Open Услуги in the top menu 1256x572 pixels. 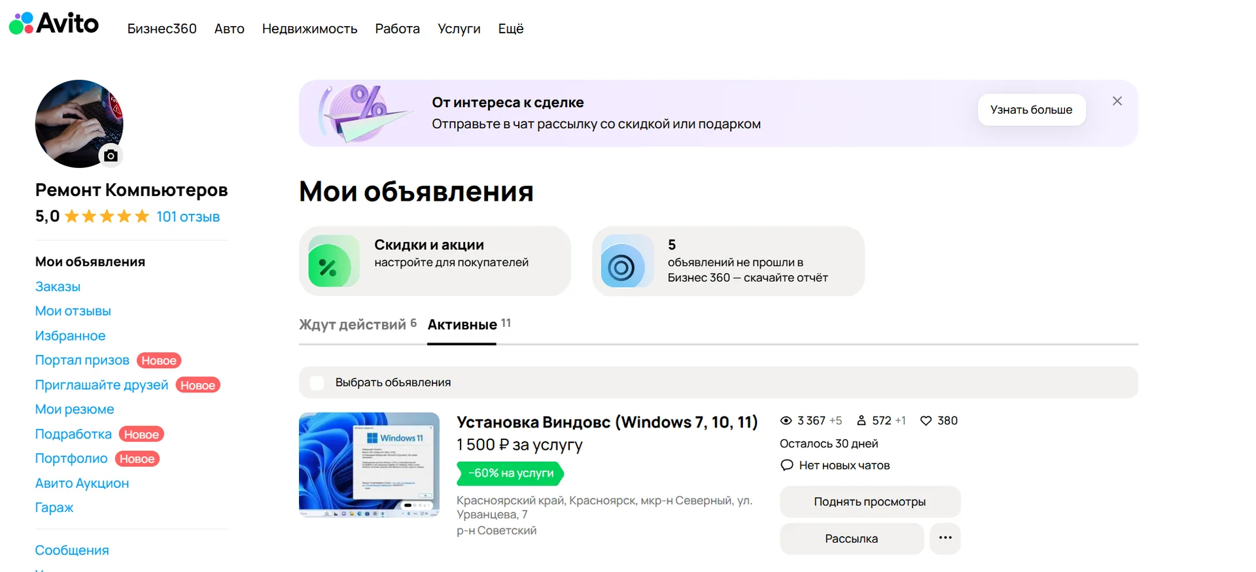(459, 29)
